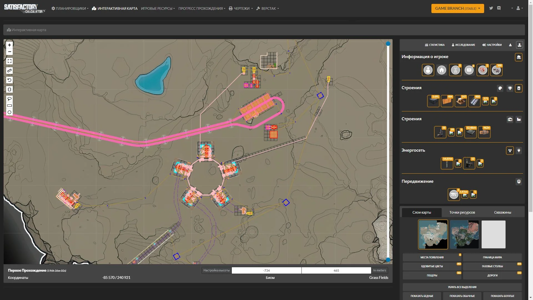
Task: Zoom in on the map
Action: coord(9,45)
